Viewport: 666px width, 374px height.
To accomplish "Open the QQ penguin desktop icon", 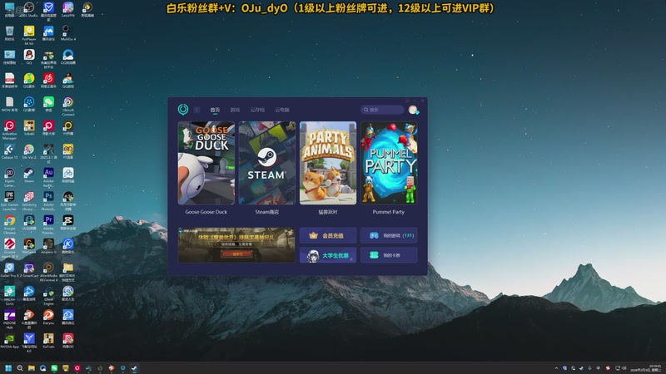I will point(29,57).
